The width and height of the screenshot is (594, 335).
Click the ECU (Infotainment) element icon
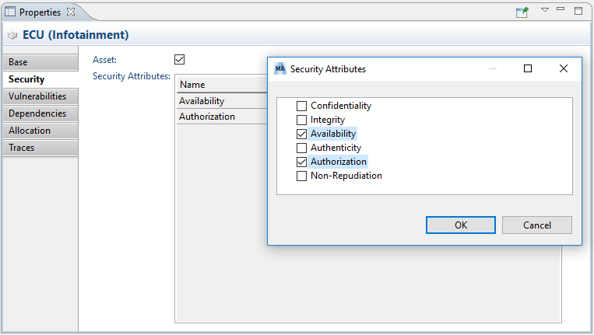point(12,35)
